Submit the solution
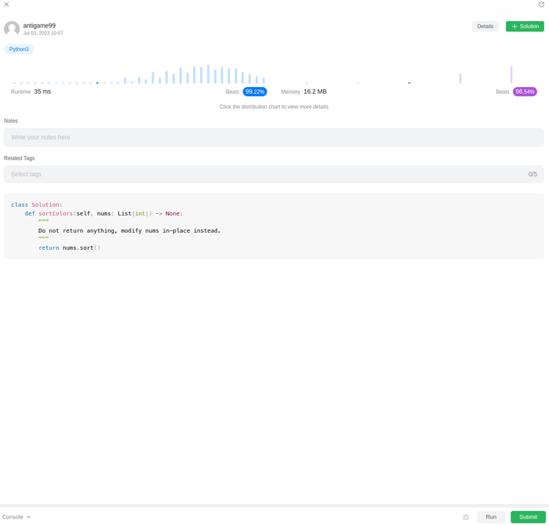The image size is (549, 525). (528, 517)
